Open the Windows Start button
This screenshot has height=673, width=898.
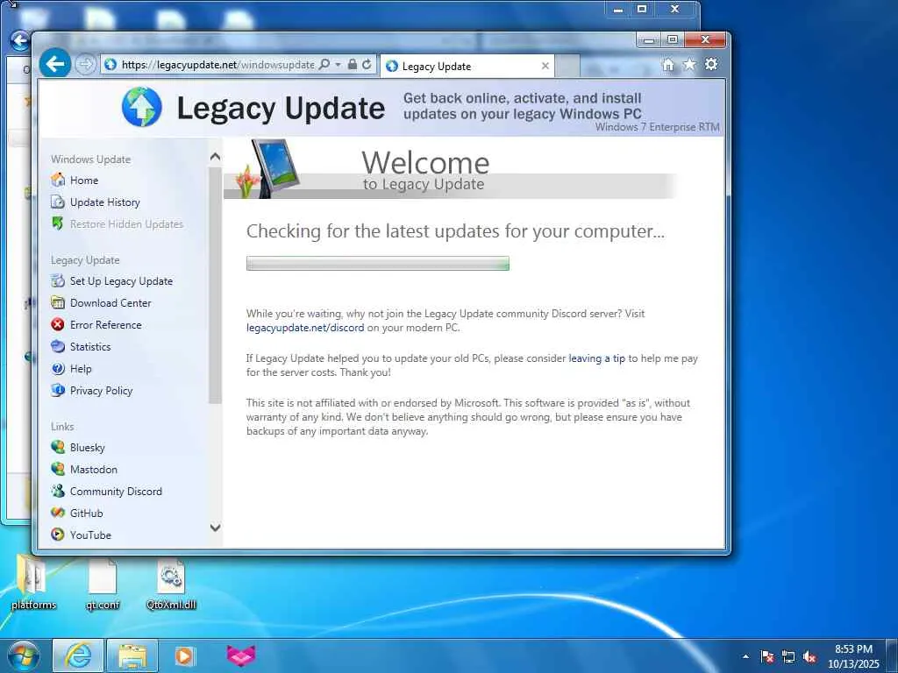point(23,655)
